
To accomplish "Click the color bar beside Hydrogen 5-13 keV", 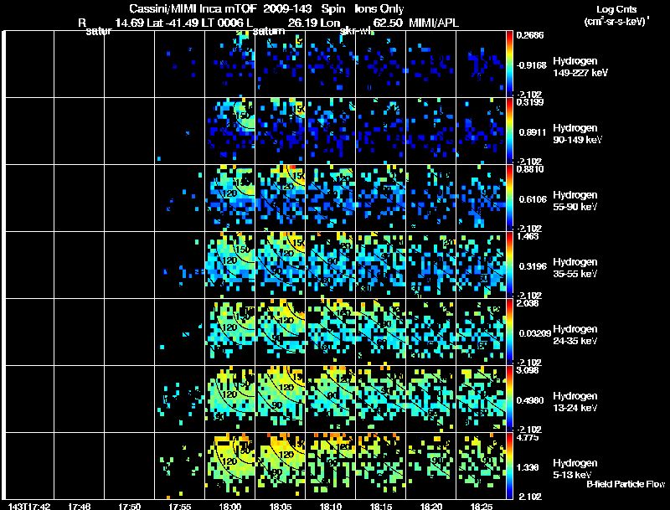I will [x=509, y=466].
